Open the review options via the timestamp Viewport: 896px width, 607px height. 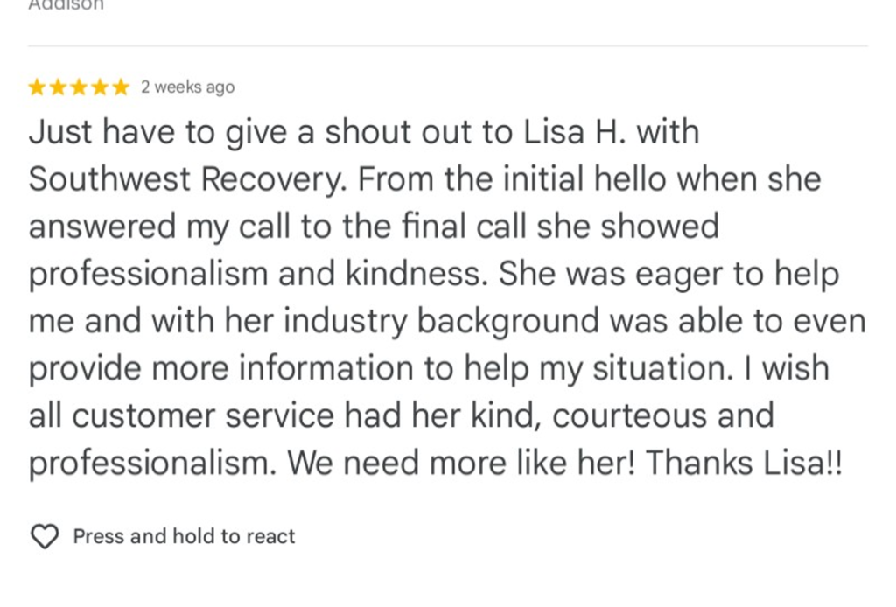(186, 87)
